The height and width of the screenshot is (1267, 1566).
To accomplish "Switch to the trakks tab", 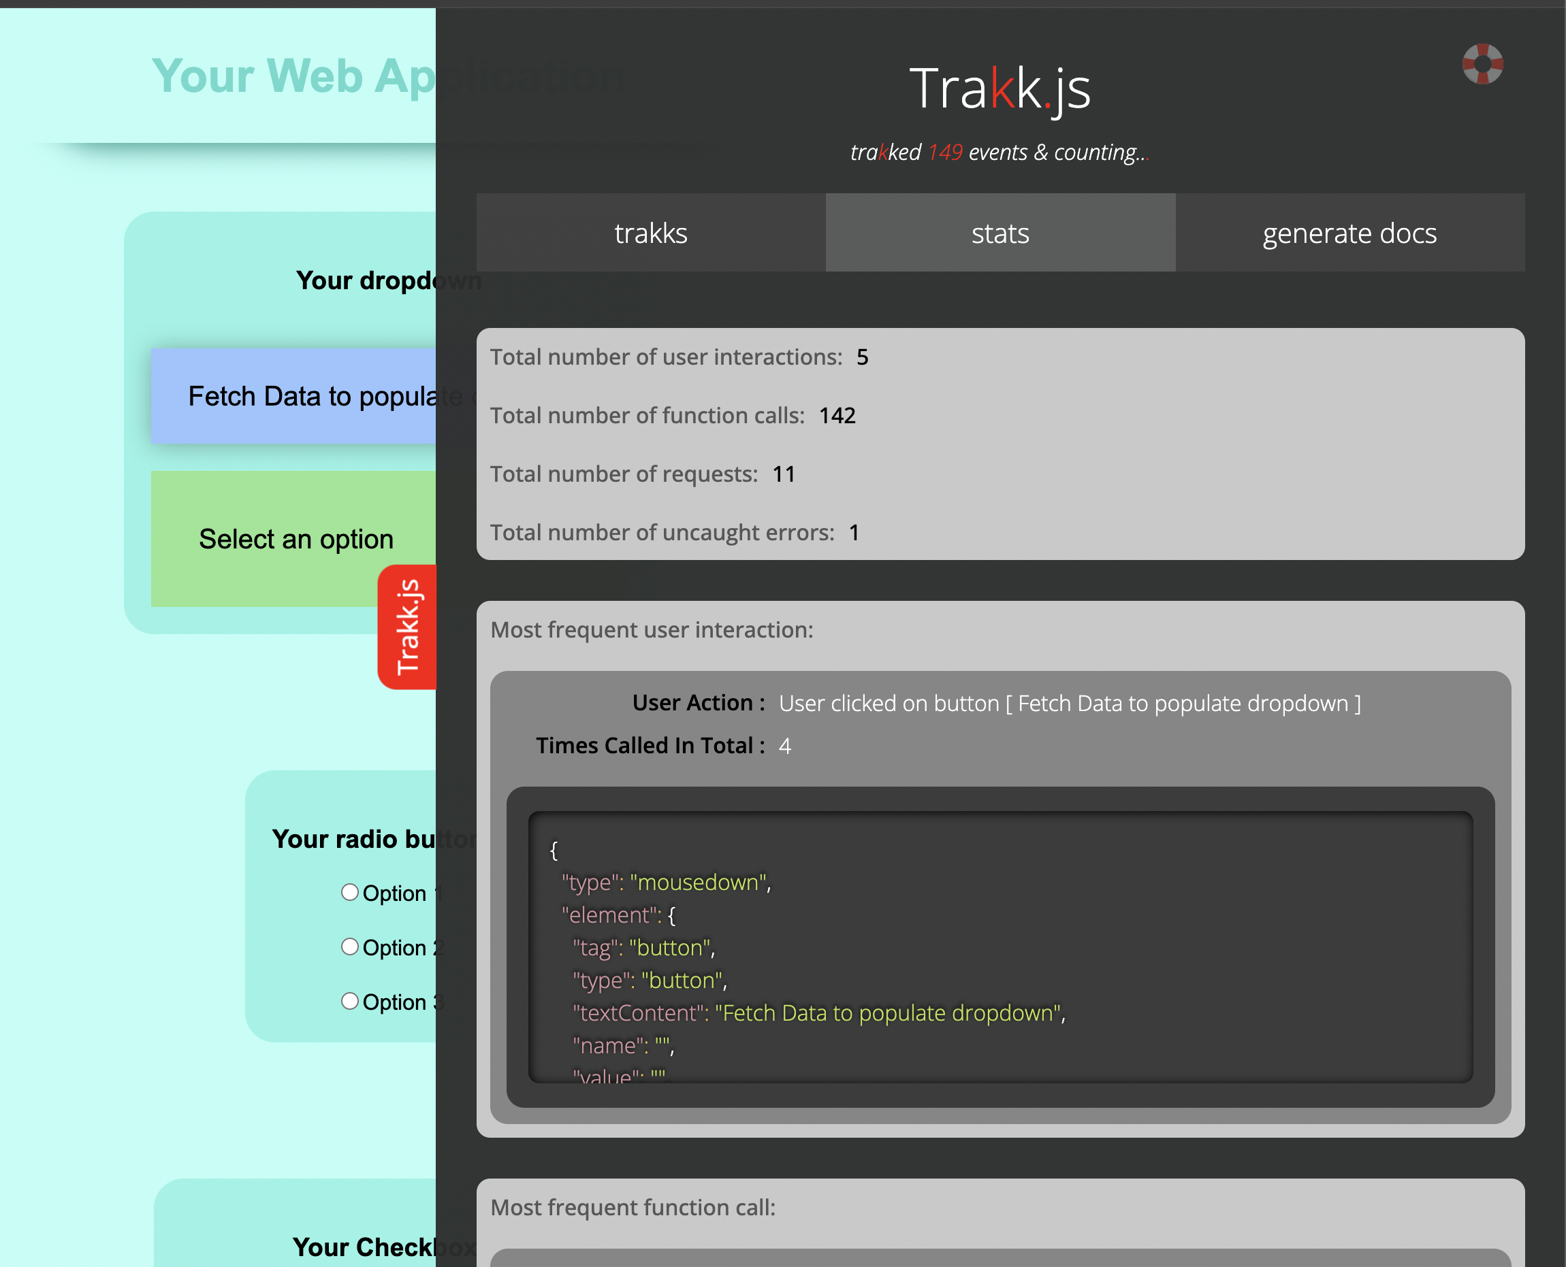I will coord(650,233).
